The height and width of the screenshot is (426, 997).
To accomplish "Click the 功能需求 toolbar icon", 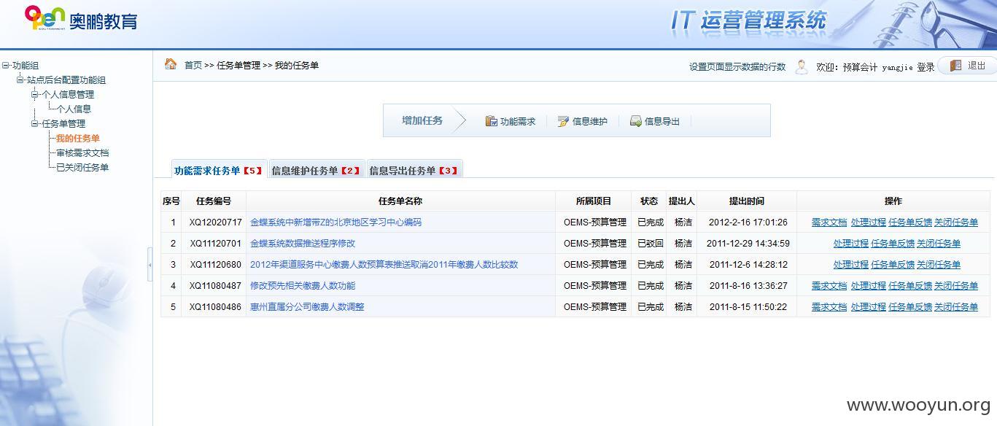I will point(492,121).
